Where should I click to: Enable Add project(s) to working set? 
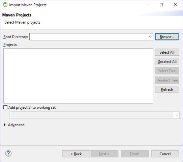pos(5,107)
